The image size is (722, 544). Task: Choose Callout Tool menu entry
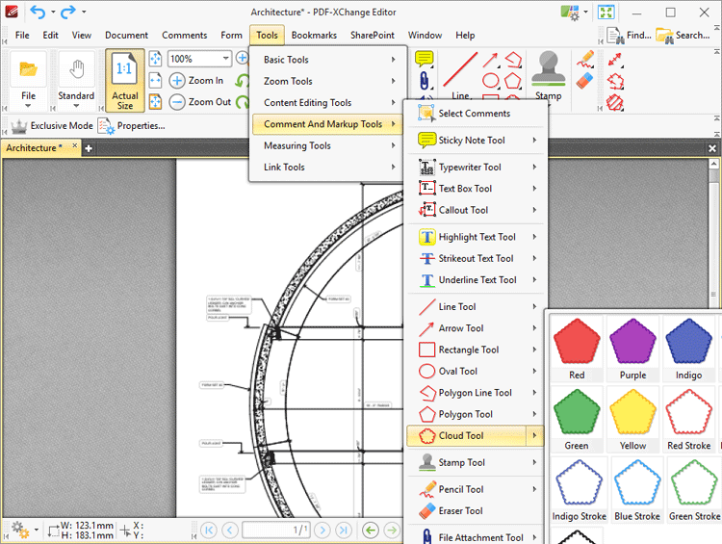[476, 210]
